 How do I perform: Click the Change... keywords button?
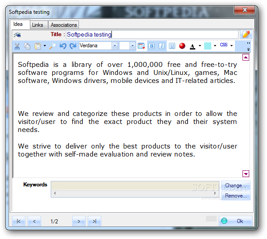(x=236, y=185)
